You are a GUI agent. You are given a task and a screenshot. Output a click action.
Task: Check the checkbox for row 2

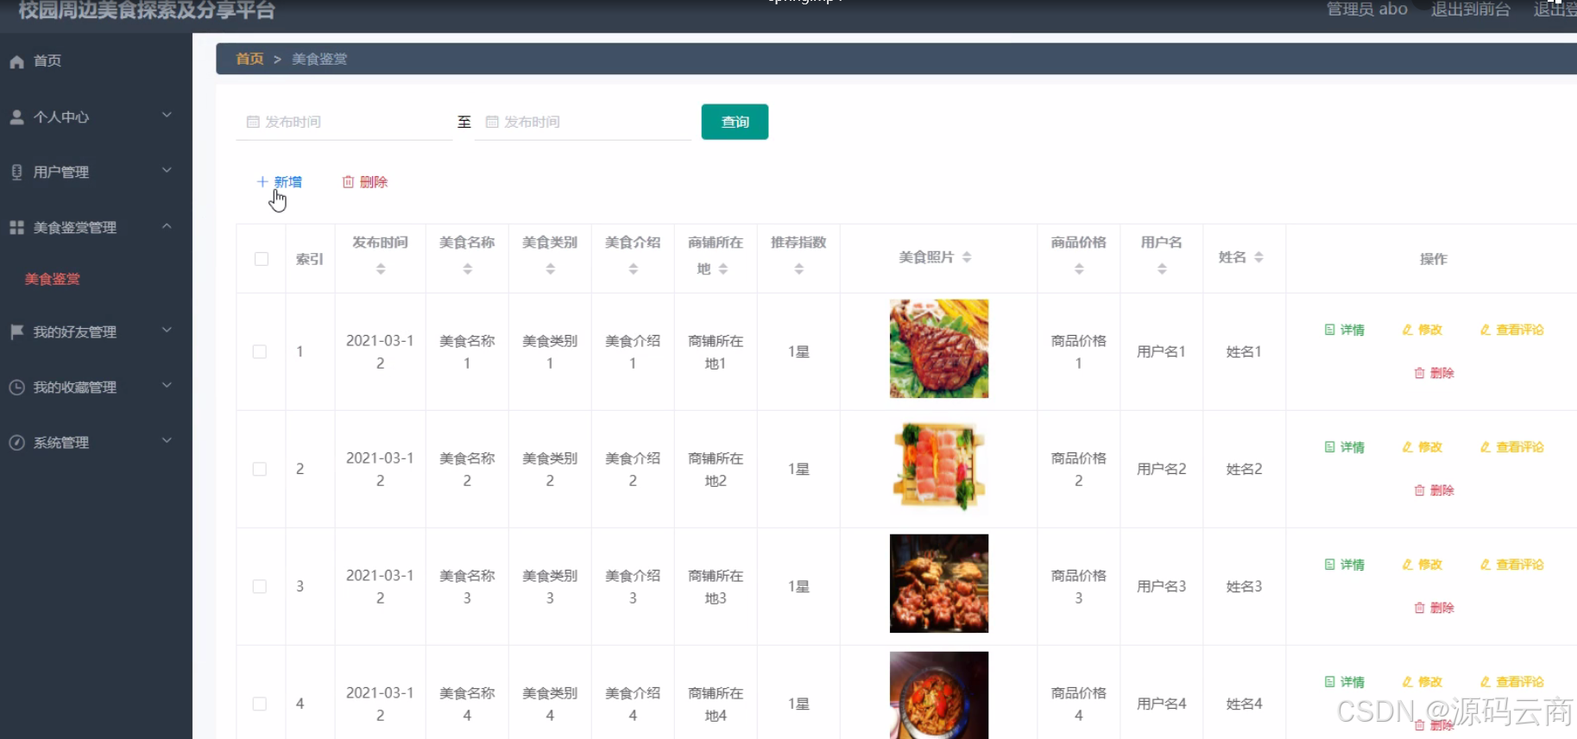tap(260, 469)
